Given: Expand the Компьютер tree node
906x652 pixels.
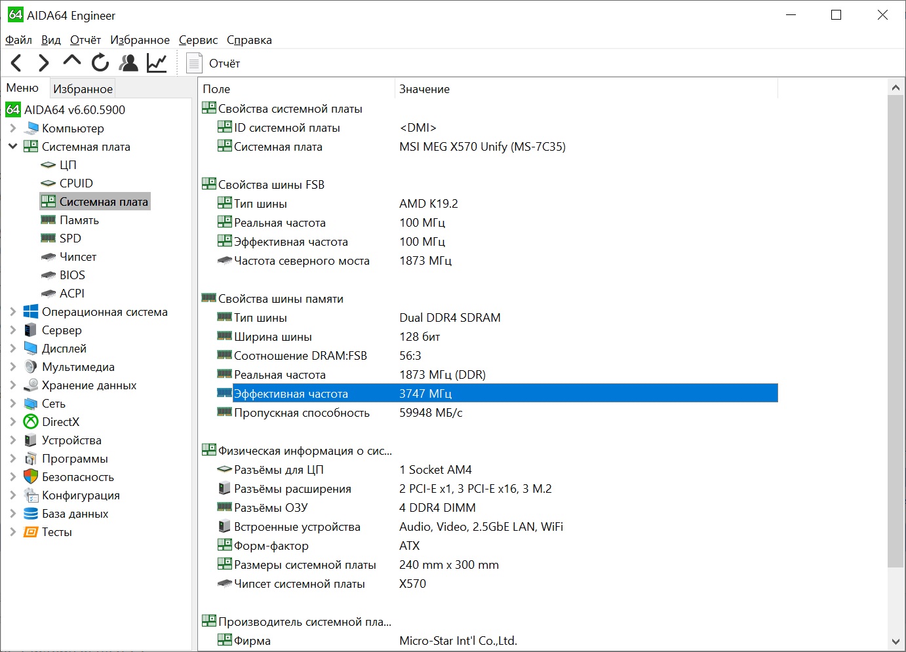Looking at the screenshot, I should [12, 128].
